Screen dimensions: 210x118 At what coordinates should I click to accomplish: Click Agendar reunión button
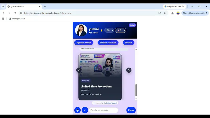point(84,42)
